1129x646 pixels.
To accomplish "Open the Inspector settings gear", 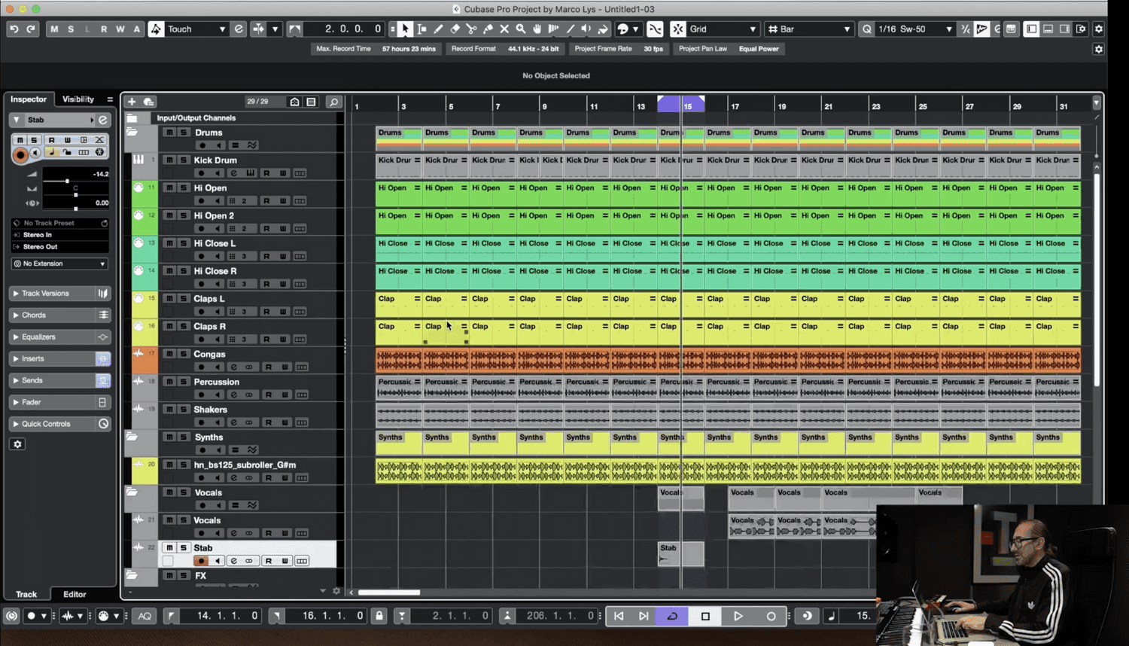I will tap(18, 444).
